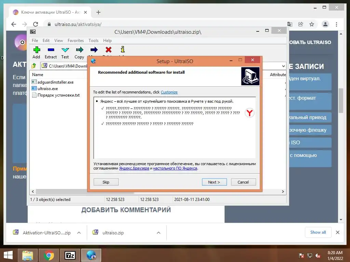Open a new Chrome tab
Viewport: 350px width, 262px height.
(x=98, y=12)
